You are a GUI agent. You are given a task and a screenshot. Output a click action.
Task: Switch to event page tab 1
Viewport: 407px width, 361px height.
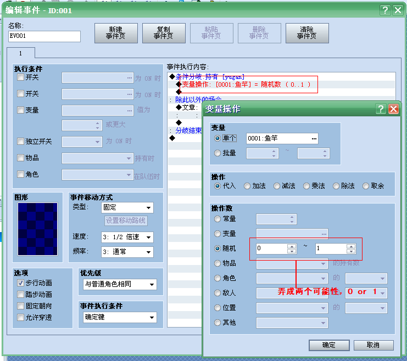[x=20, y=53]
